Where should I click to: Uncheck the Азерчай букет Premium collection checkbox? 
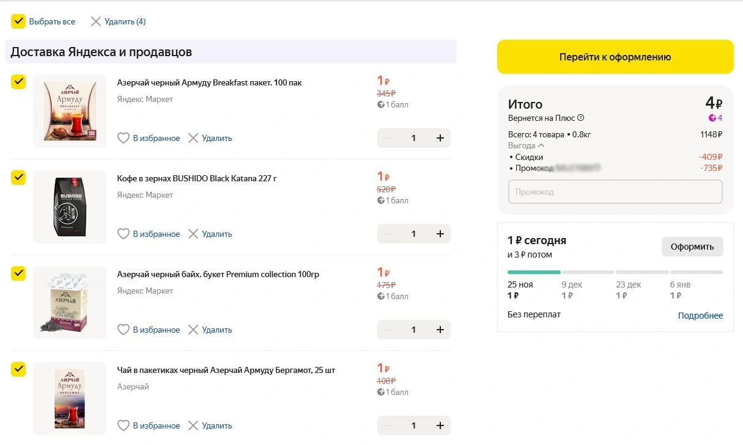(18, 273)
